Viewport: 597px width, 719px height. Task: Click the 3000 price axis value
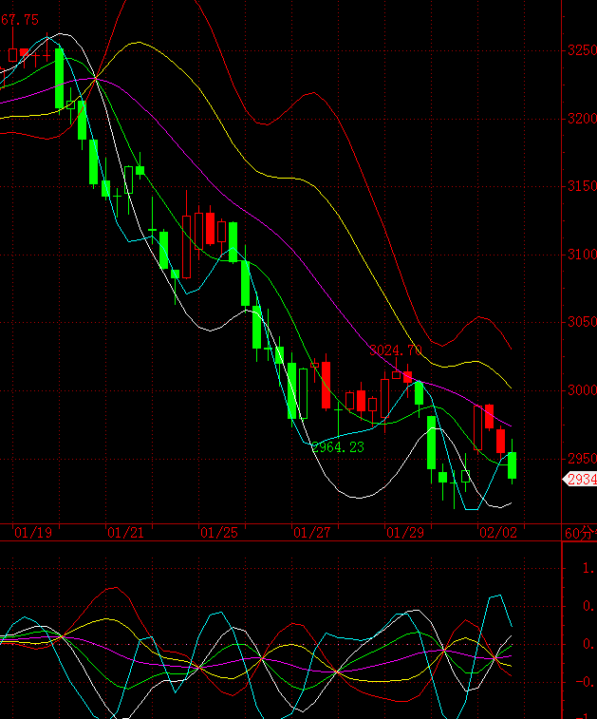click(x=582, y=390)
